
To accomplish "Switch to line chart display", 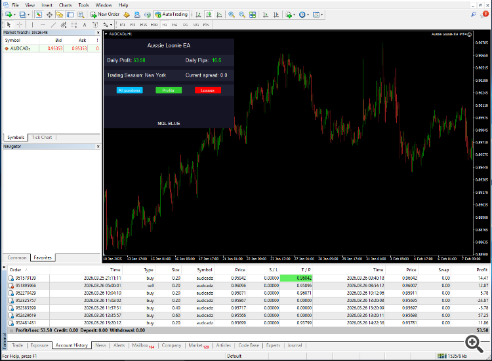I will click(x=219, y=14).
